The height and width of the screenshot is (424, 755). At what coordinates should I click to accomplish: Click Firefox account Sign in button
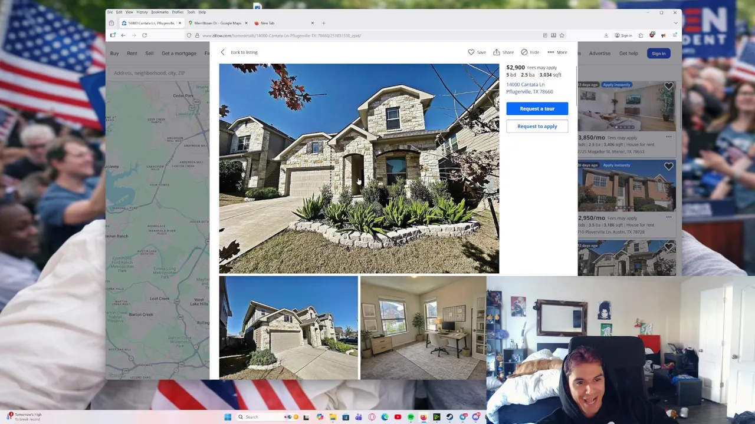pyautogui.click(x=623, y=35)
